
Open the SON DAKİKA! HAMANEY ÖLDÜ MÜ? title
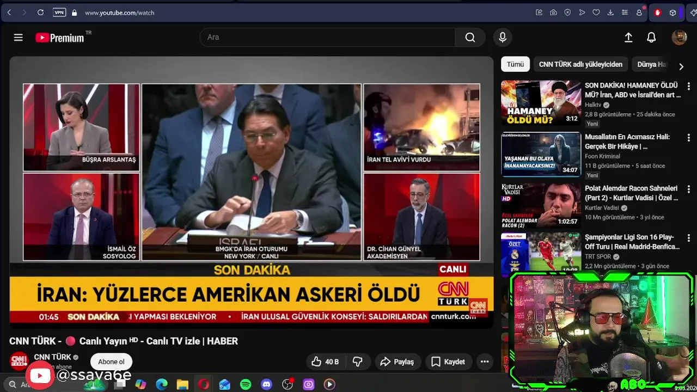coord(633,90)
